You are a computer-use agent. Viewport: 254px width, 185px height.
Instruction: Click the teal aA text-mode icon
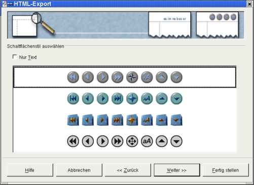(x=147, y=99)
